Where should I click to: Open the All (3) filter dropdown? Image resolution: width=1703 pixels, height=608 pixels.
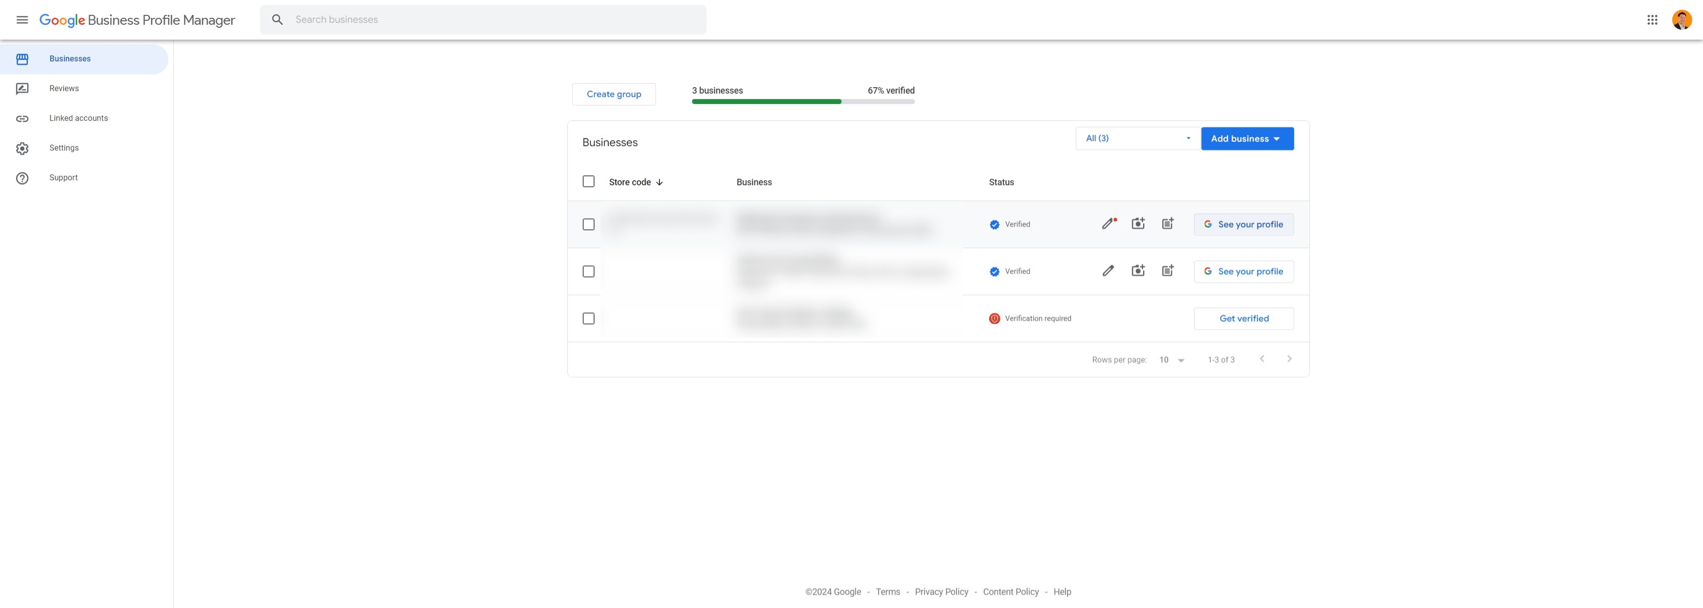coord(1137,139)
